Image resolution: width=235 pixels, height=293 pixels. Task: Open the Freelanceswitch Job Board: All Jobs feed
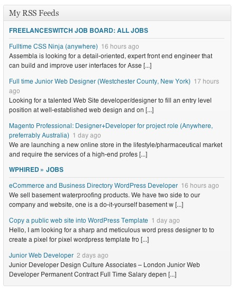[78, 31]
